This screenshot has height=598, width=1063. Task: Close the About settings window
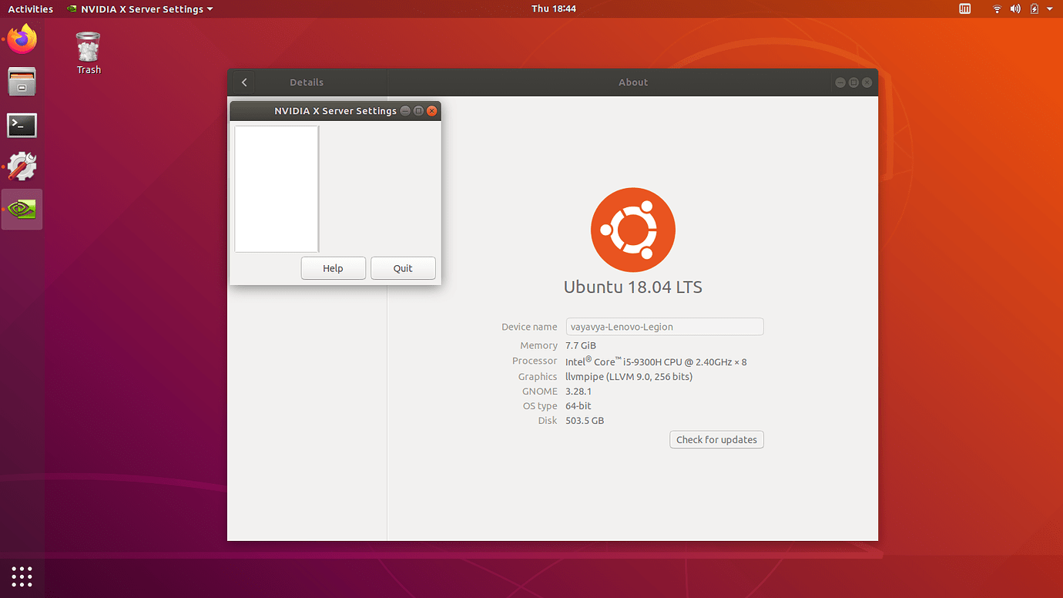867,82
